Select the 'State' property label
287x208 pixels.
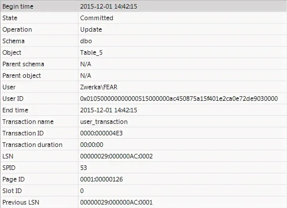(10, 18)
